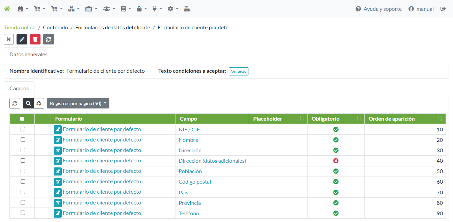Expand the settings gear menu

[173, 9]
